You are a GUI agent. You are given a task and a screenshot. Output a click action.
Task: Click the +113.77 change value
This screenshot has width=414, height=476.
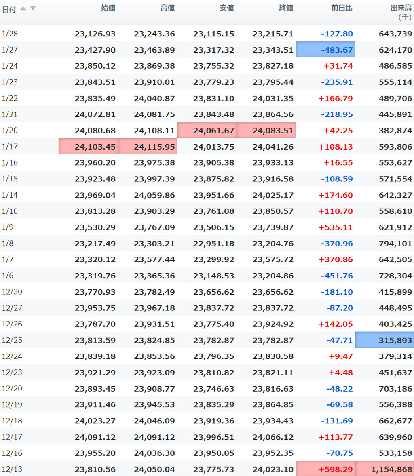pos(335,437)
